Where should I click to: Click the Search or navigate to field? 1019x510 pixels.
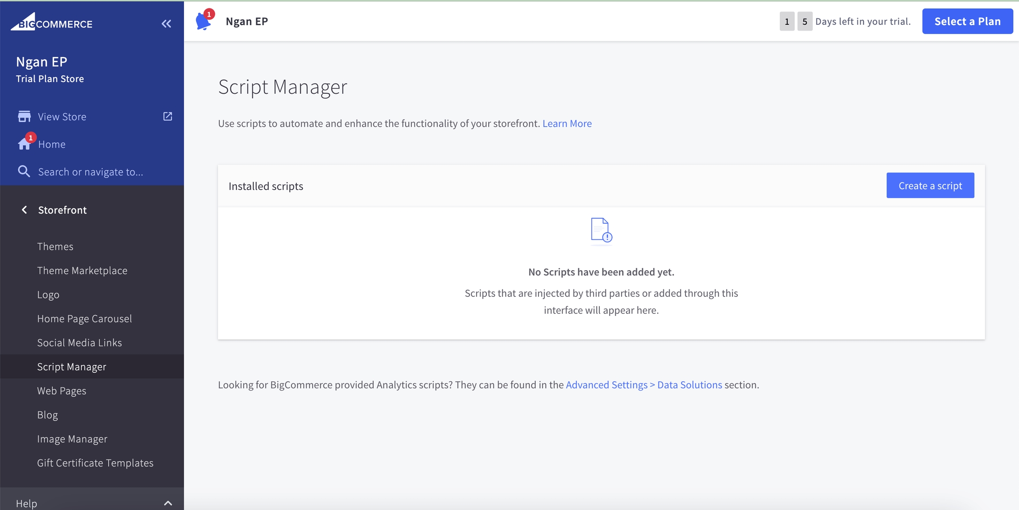coord(91,172)
